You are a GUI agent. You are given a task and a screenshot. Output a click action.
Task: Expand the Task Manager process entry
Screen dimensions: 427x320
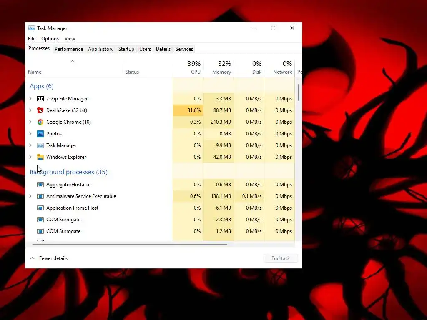[30, 145]
